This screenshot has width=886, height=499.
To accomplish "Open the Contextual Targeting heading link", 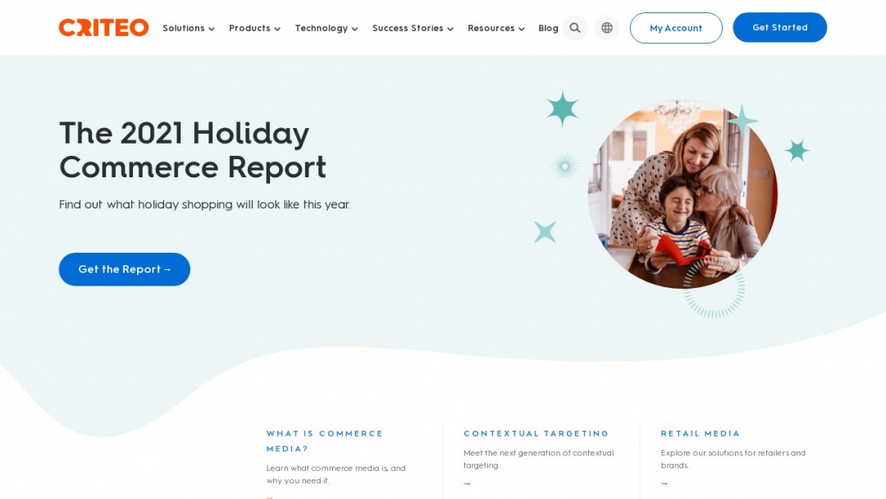I will pos(536,433).
